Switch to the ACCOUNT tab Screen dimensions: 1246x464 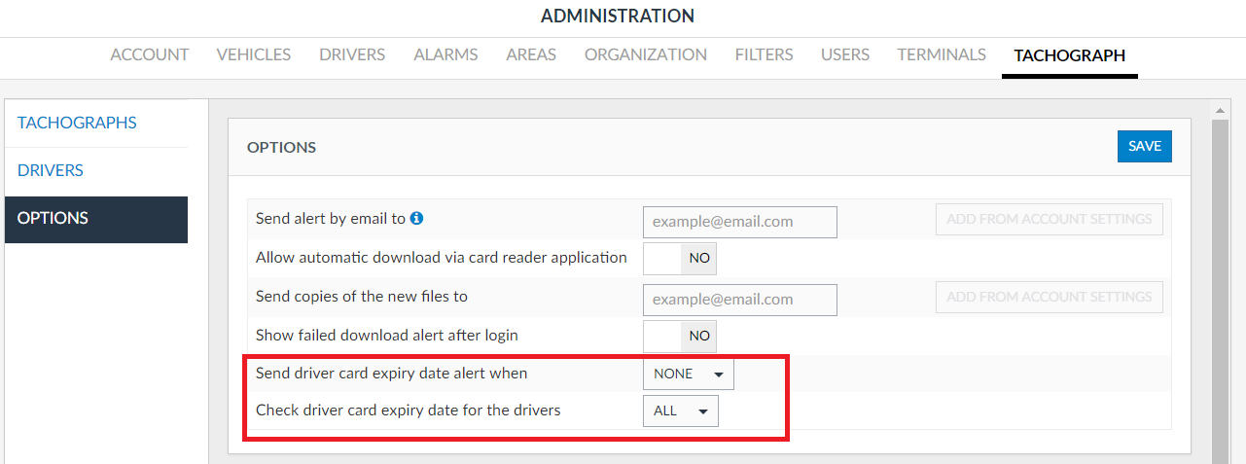point(150,54)
